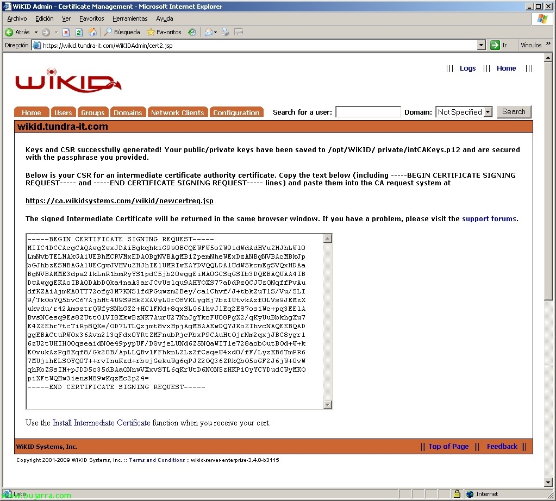556x501 pixels.
Task: Open the Favoritos star toolbar button
Action: tap(164, 32)
